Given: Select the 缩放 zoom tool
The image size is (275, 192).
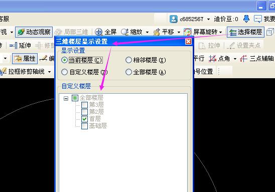Looking at the screenshot, I should click(x=132, y=32).
